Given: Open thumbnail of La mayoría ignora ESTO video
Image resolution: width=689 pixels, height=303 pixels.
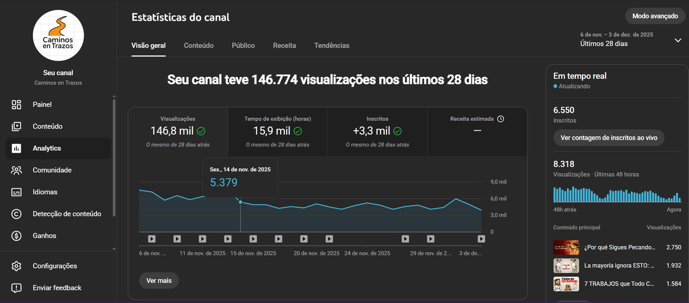Looking at the screenshot, I should pyautogui.click(x=566, y=266).
